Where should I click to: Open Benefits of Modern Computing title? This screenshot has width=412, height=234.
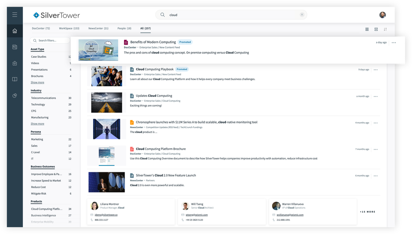[x=153, y=42]
